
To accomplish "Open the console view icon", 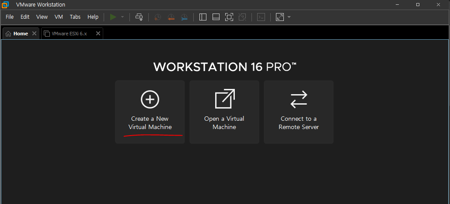I will 261,17.
